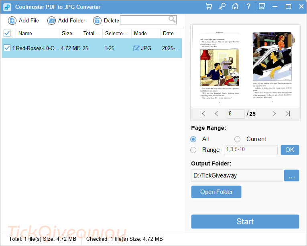Confirm page range with OK button
Viewport: 307px width, 246px height.
coord(290,150)
